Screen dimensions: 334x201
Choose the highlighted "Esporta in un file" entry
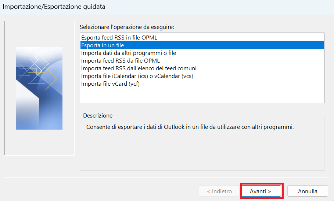[x=202, y=45]
